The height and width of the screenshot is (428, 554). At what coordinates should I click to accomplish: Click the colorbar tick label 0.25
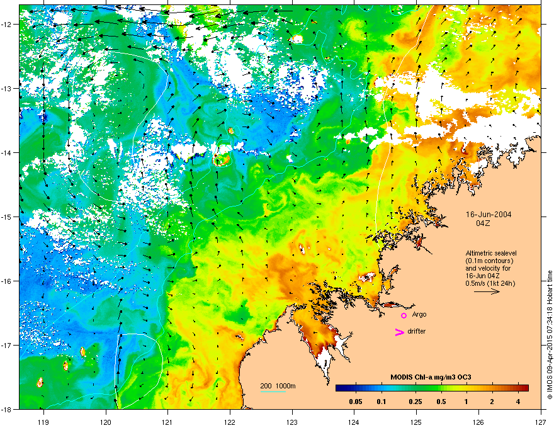[415, 402]
